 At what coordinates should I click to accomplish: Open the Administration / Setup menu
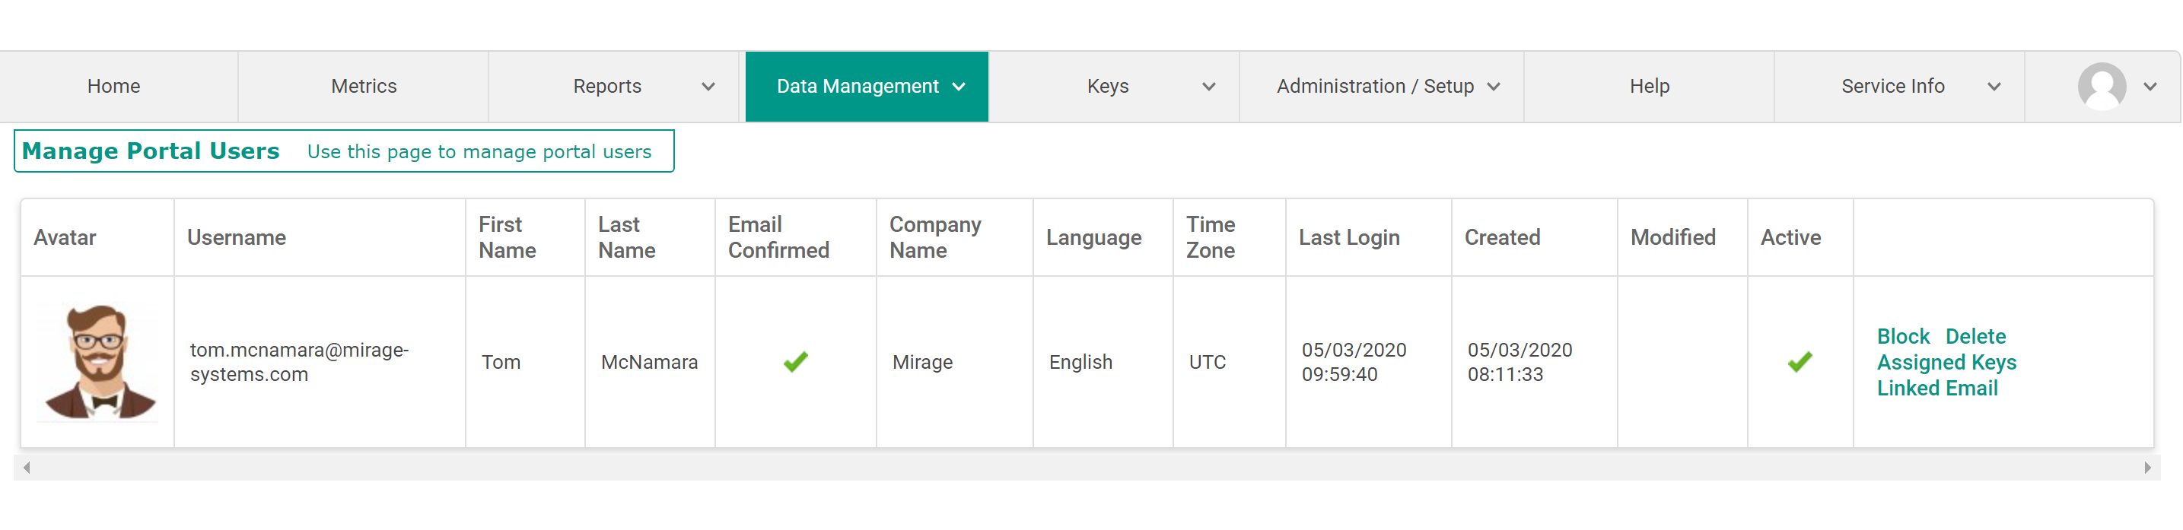click(1386, 87)
